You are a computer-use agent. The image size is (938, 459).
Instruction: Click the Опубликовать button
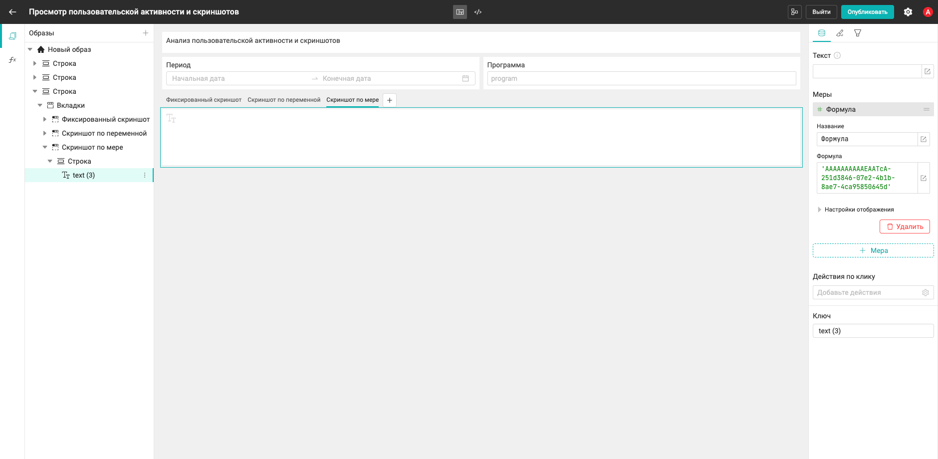[868, 12]
